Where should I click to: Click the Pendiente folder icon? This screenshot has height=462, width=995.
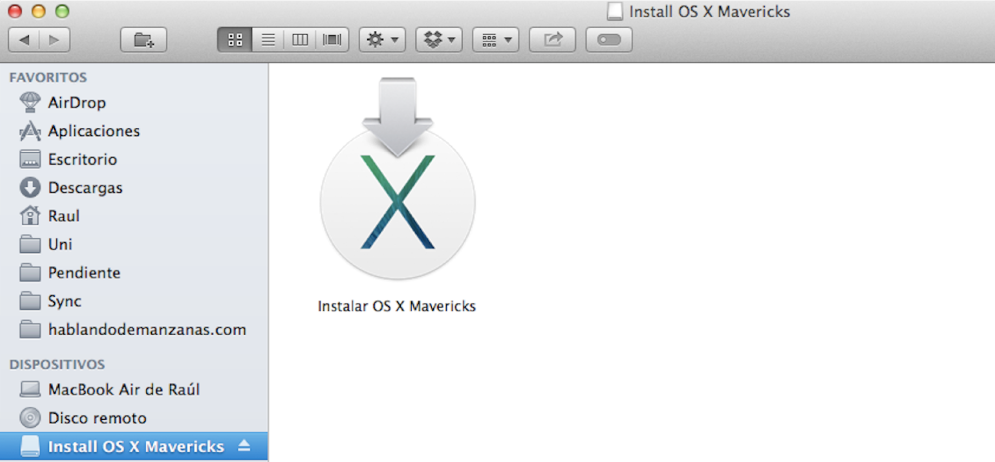(x=30, y=273)
